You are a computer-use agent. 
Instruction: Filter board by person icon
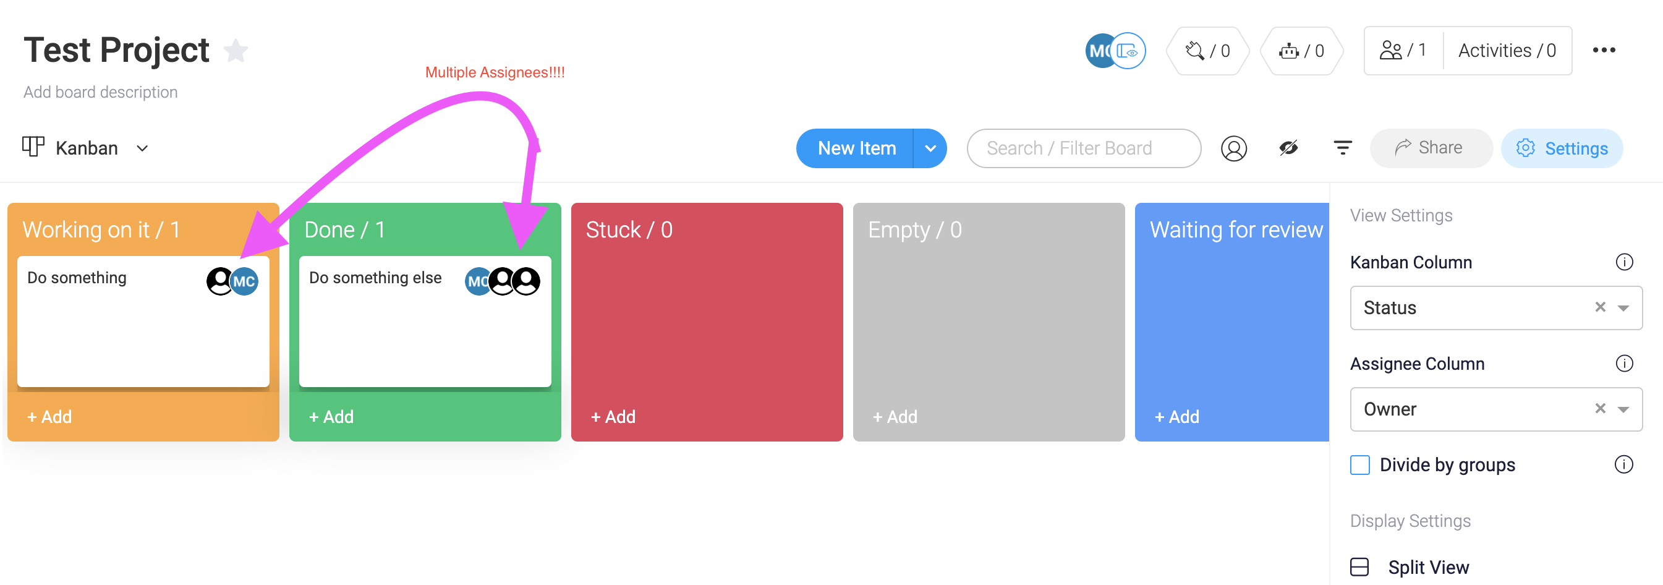tap(1234, 148)
